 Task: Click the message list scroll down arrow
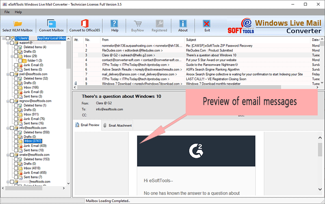tap(322, 82)
